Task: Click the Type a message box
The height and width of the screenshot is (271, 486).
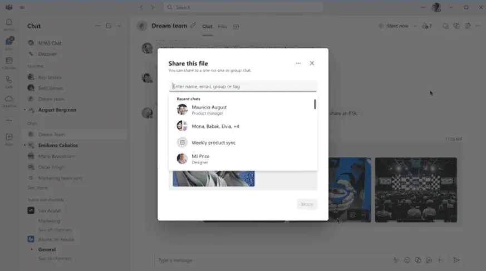Action: click(x=273, y=260)
